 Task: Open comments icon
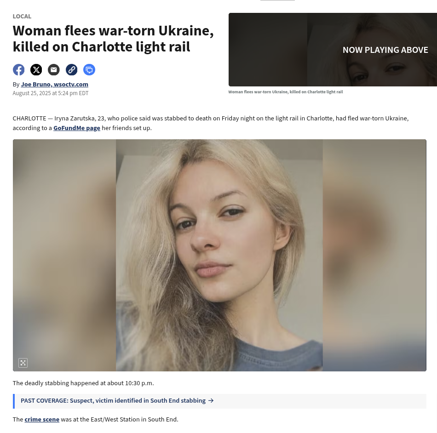[89, 69]
